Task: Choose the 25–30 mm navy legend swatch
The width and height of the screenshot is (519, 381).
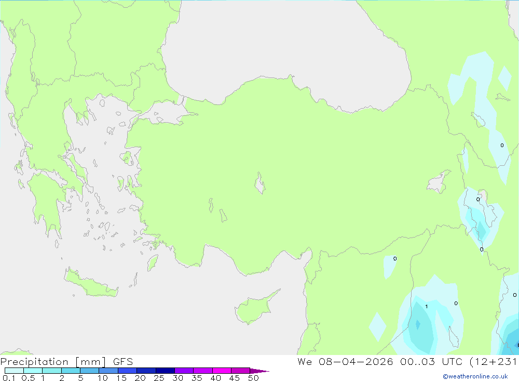Action: (165, 371)
